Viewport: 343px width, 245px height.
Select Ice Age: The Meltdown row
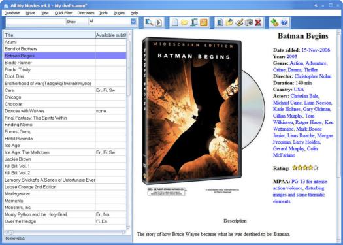coord(65,152)
